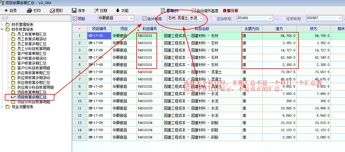Click the 日期 toolbar icon
Viewport: 345px width, 152px height.
pos(96,11)
